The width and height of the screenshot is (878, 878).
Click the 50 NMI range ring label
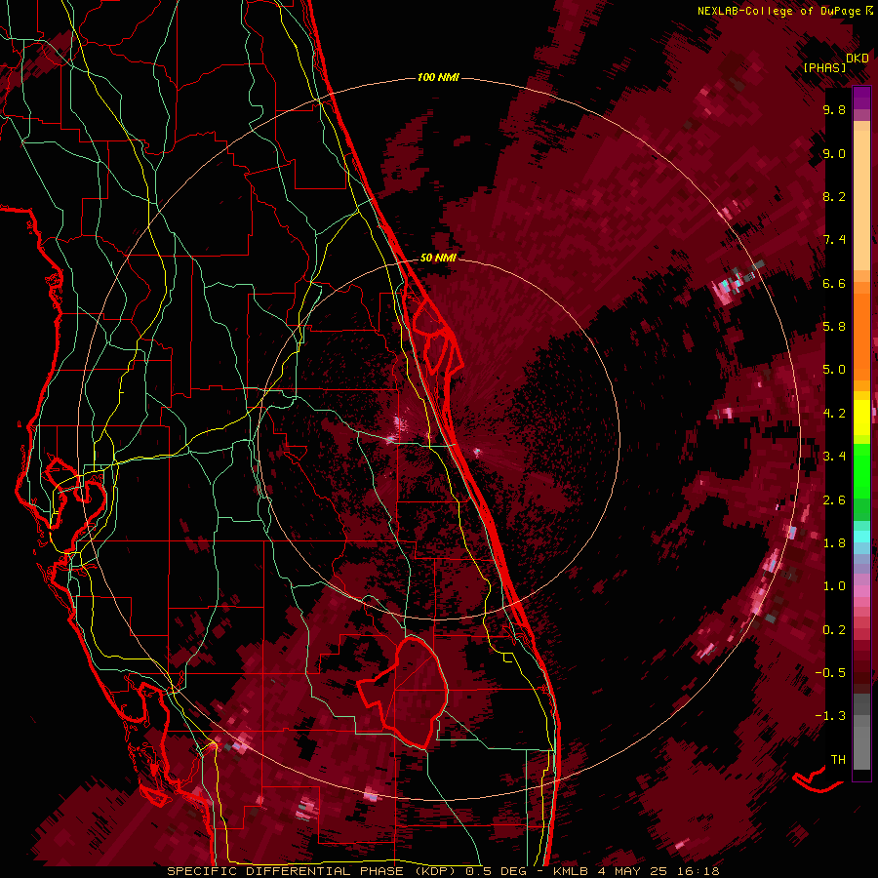(438, 258)
